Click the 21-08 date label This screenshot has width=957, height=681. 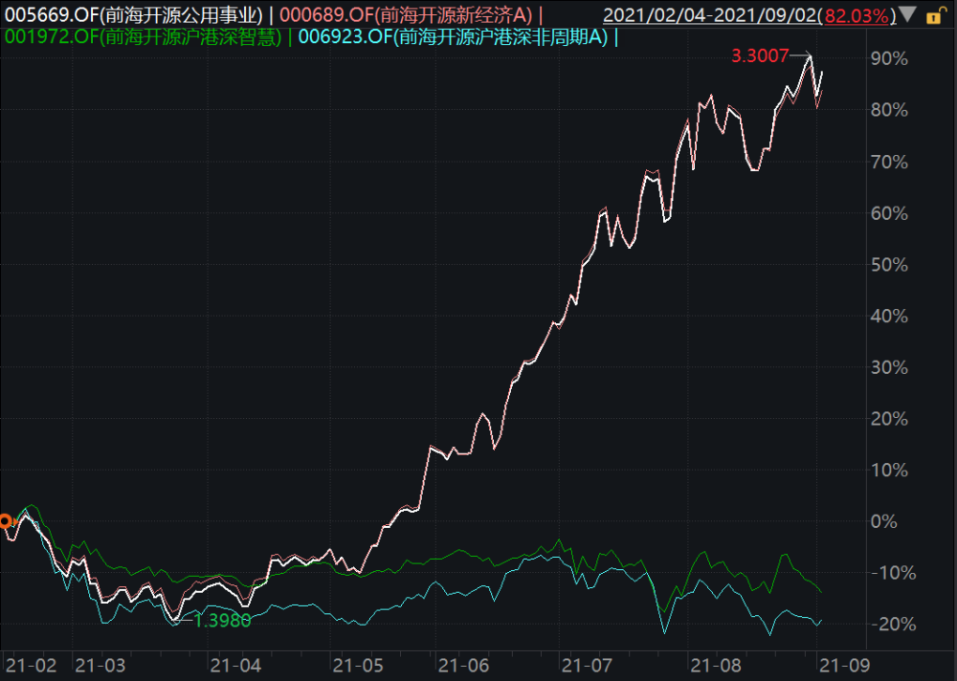pos(716,665)
